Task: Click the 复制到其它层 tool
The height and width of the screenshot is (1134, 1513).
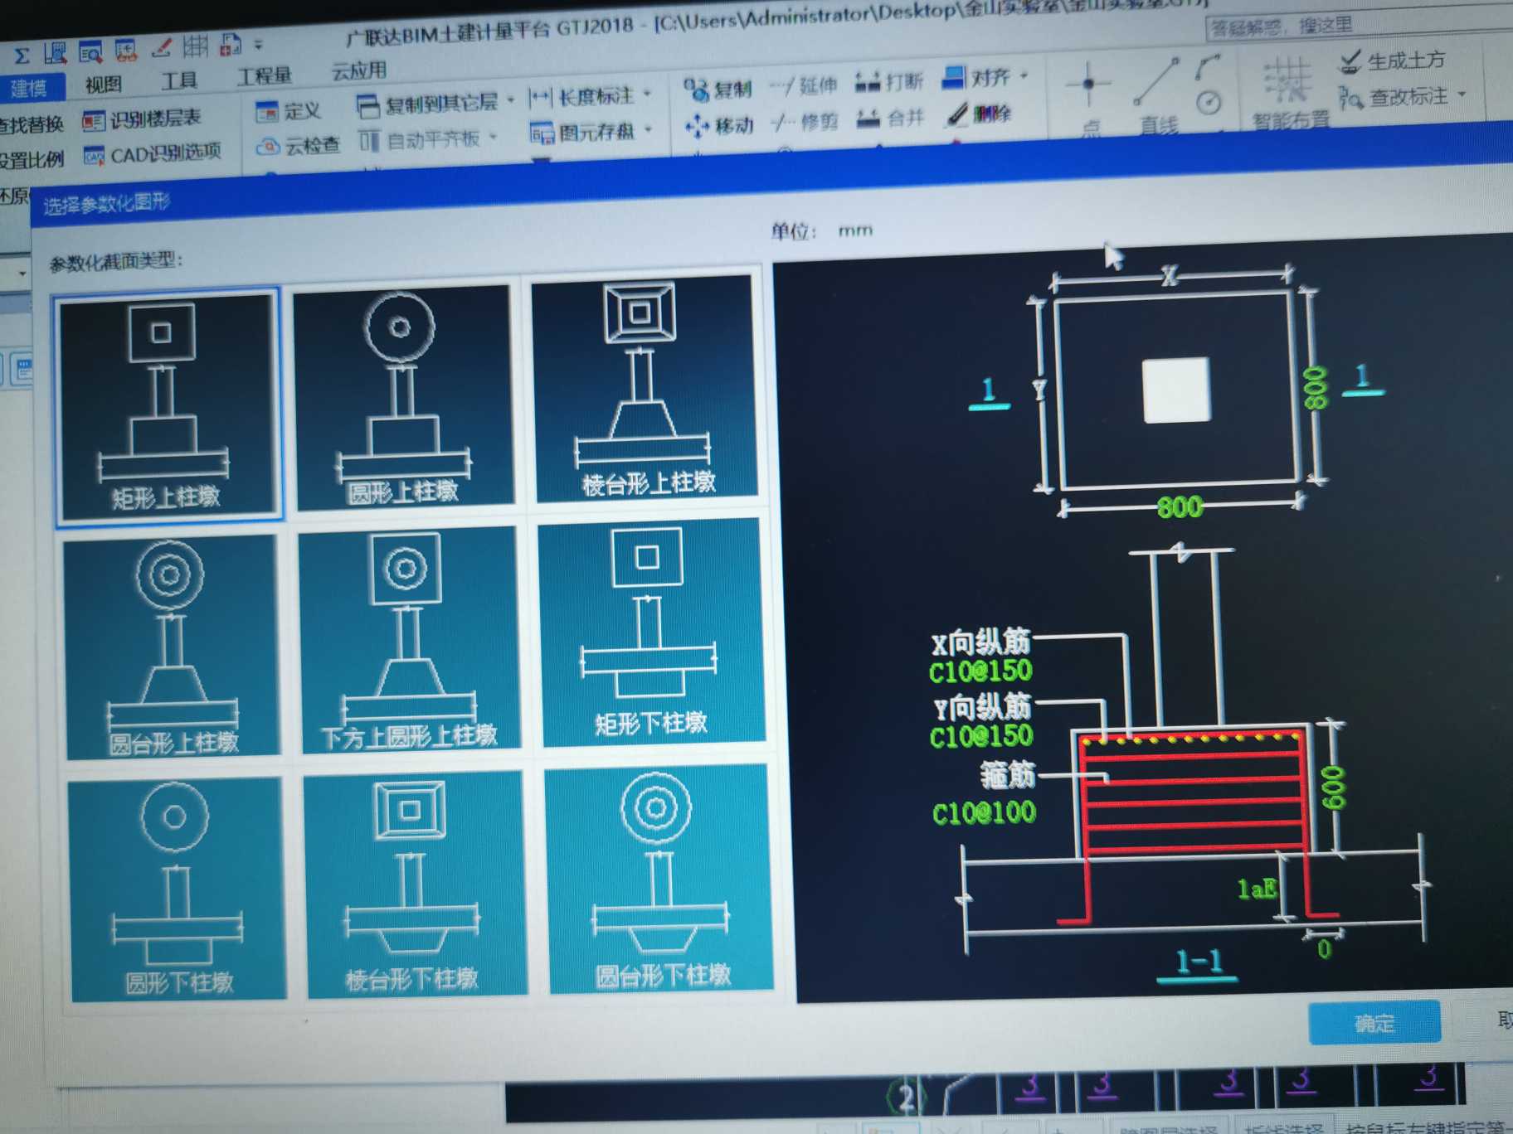Action: point(426,104)
